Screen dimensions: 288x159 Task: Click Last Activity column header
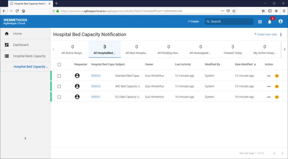click(x=183, y=64)
